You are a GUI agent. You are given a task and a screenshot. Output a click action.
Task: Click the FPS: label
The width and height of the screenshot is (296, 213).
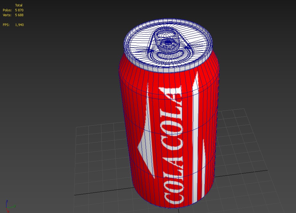coord(6,25)
